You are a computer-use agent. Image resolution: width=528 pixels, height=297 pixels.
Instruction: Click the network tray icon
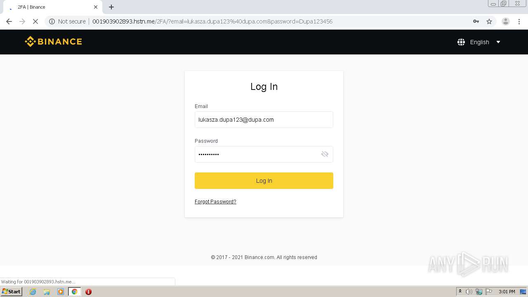[479, 292]
